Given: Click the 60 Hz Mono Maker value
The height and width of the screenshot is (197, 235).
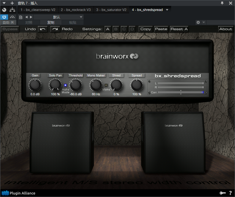Looking at the screenshot, I should pos(96,94).
